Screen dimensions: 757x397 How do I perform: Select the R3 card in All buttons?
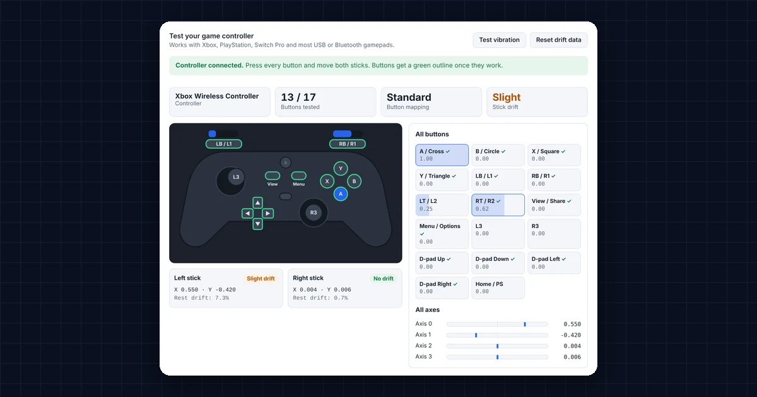click(554, 234)
